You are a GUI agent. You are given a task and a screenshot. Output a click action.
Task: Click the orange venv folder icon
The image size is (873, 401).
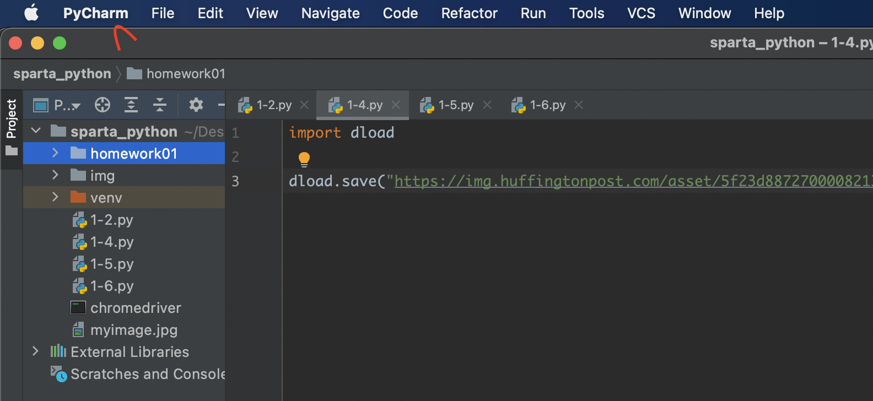[x=78, y=197]
